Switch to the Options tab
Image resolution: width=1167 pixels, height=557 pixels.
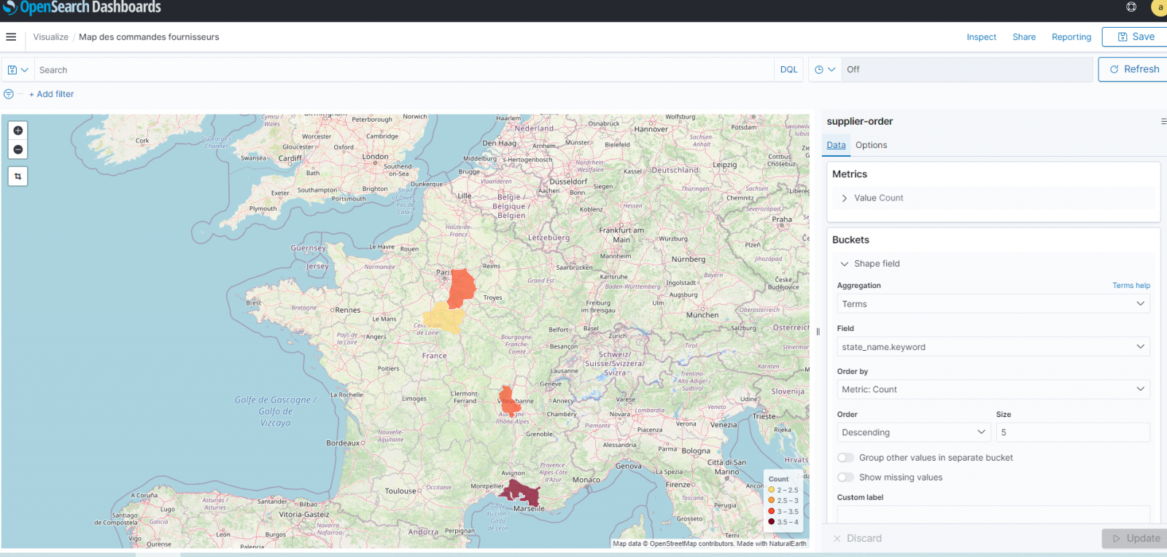[871, 145]
